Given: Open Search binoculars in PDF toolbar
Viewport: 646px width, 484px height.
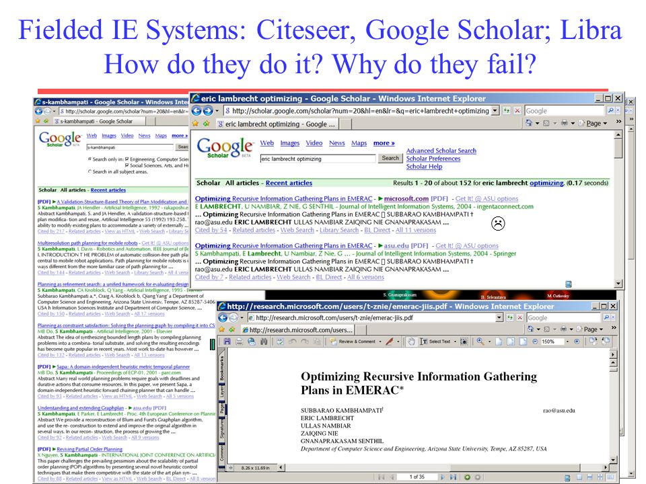Looking at the screenshot, I should [264, 341].
